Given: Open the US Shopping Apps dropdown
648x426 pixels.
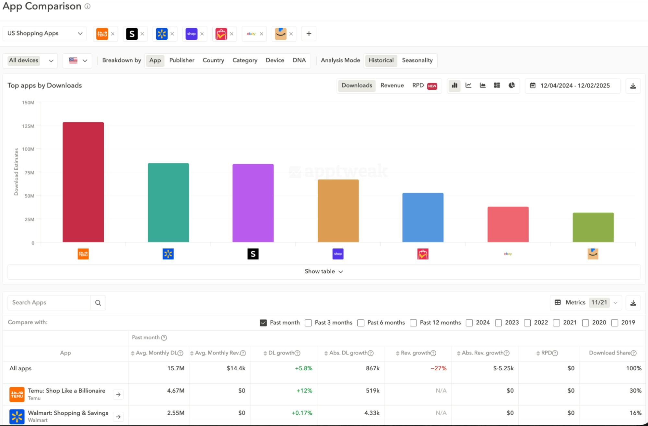Looking at the screenshot, I should 44,33.
